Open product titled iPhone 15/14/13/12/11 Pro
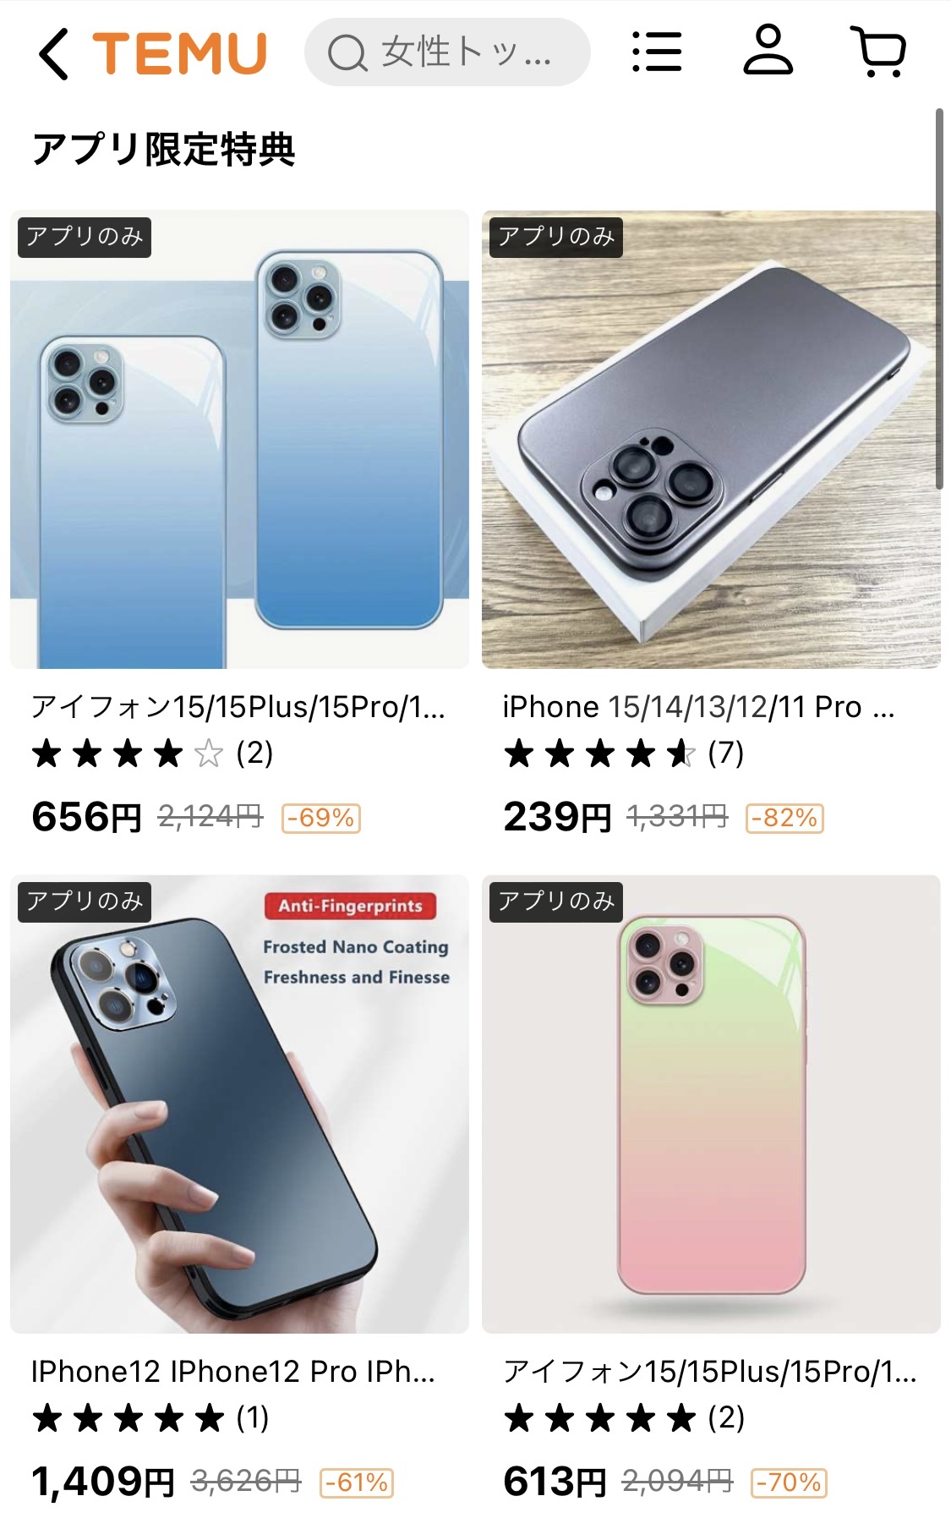The image size is (951, 1529). 698,707
